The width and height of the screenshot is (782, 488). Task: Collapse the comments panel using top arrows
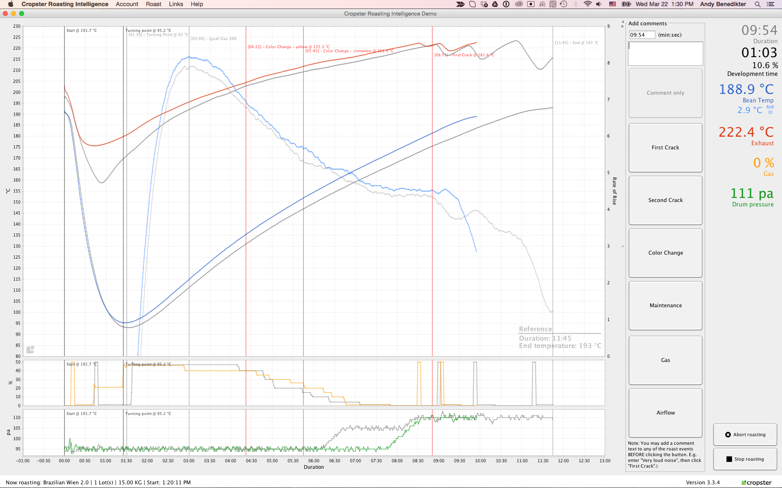tap(623, 24)
